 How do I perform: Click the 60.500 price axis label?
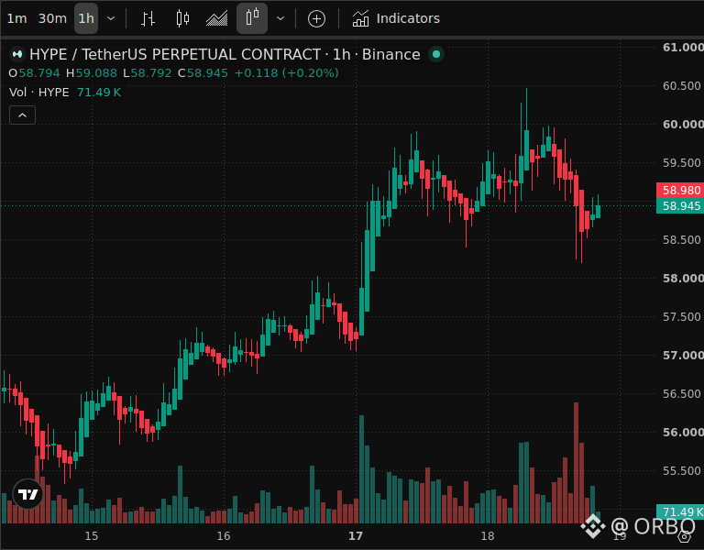(682, 86)
